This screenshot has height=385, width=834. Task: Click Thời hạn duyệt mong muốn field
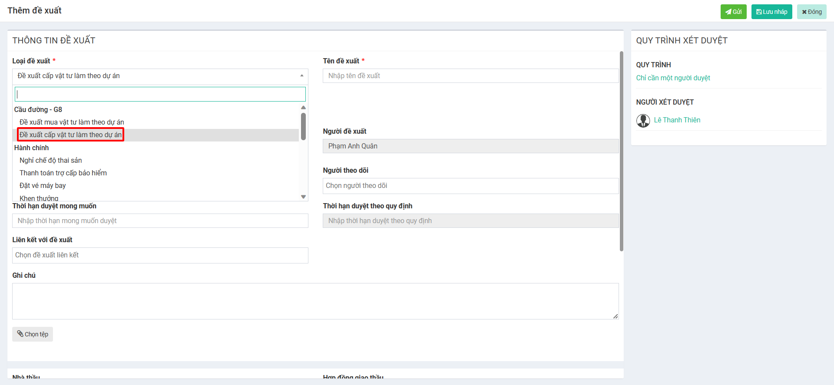point(160,221)
